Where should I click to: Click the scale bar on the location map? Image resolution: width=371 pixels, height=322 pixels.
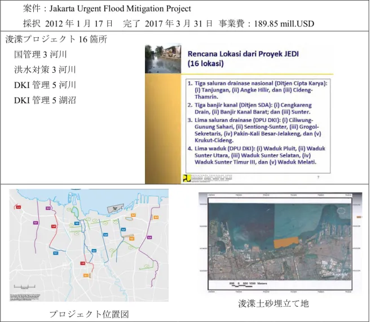click(24, 286)
